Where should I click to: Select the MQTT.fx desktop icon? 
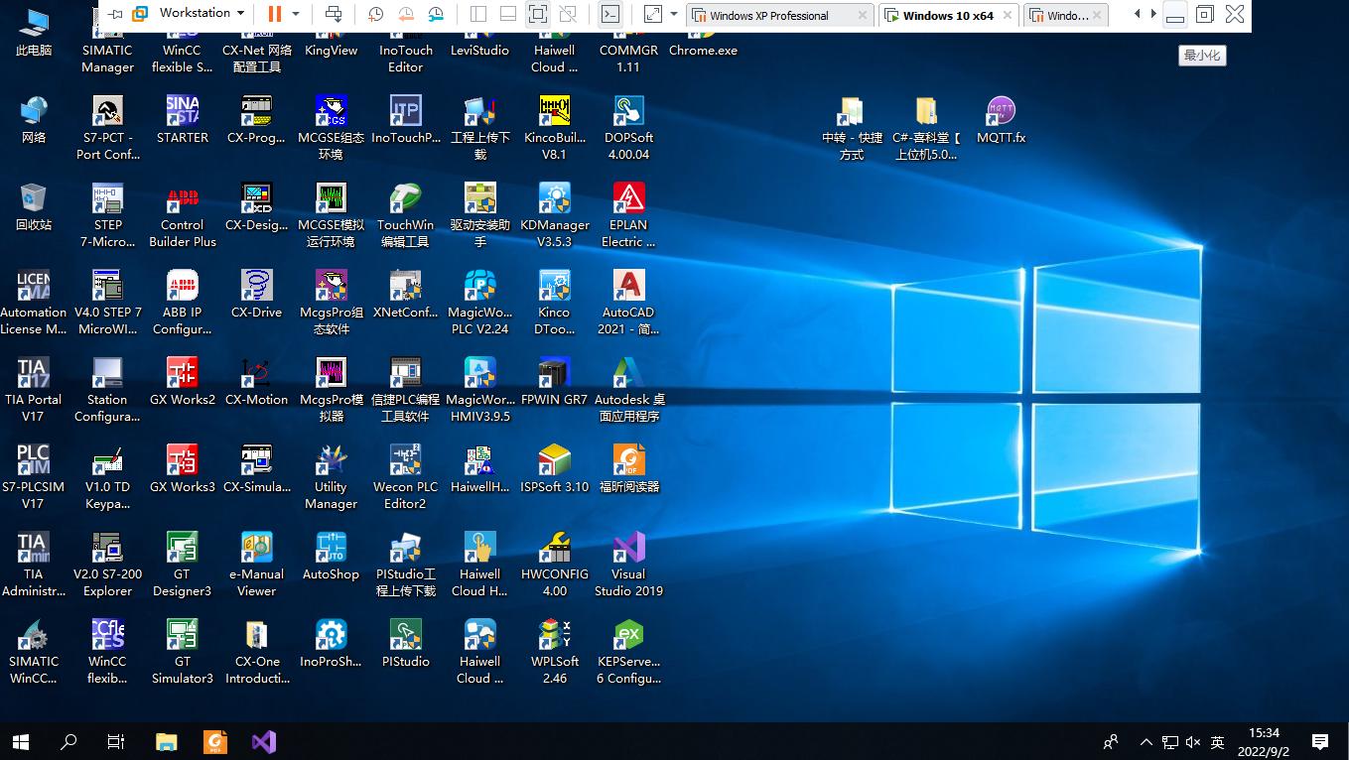pos(1001,112)
